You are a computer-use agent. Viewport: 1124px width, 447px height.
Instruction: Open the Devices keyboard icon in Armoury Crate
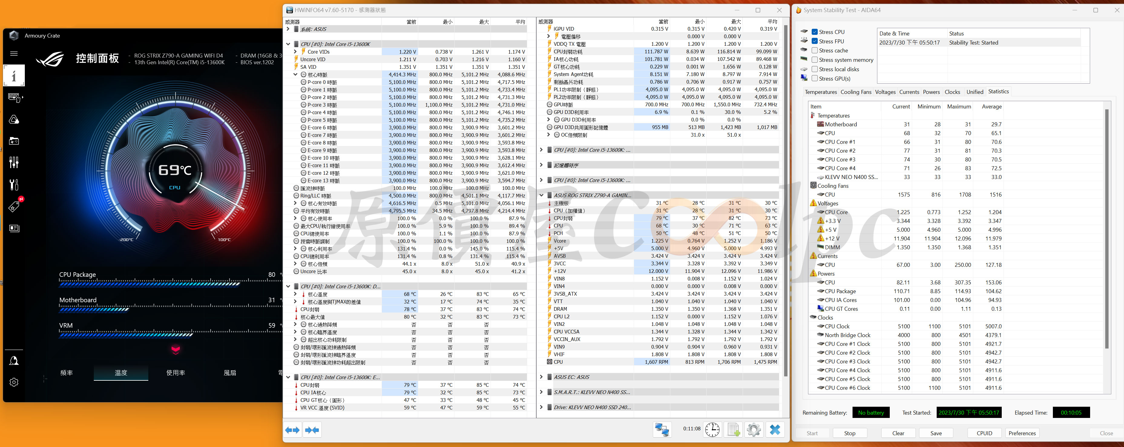[x=15, y=97]
